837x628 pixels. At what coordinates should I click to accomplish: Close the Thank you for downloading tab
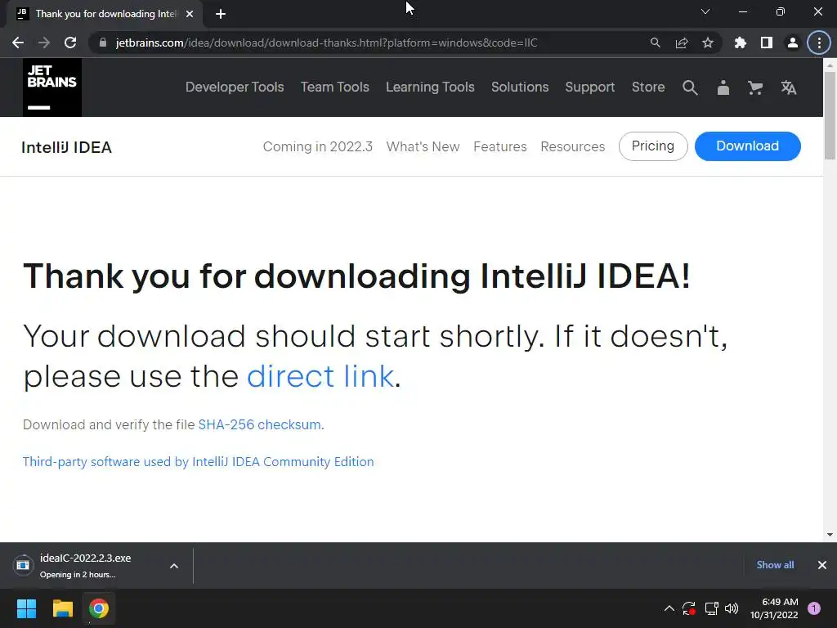(190, 14)
